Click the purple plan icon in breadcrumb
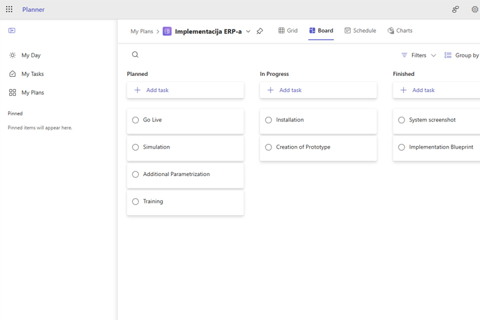 click(167, 31)
